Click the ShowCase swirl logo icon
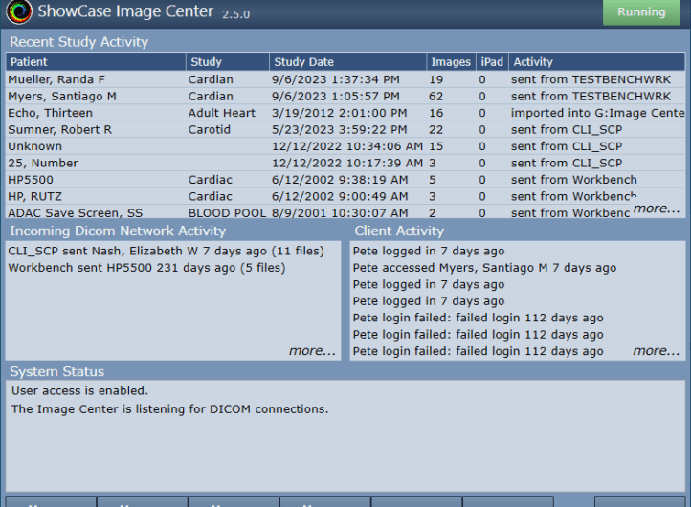Screen dimensions: 691x507 [19, 11]
